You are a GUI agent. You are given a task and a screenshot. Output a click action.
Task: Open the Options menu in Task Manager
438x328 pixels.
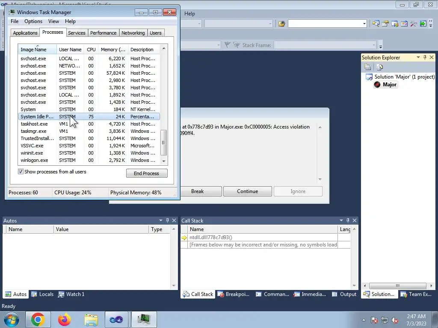(x=33, y=21)
